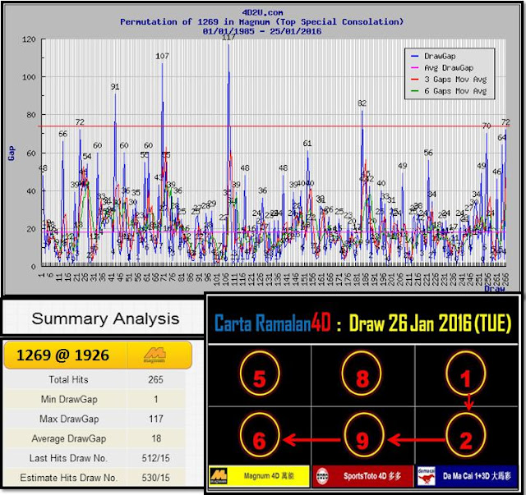Viewport: 526px width, 495px height.
Task: Click the 66 peak label near chart start
Action: (62, 134)
